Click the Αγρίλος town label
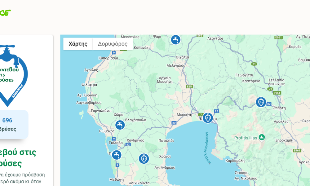The width and height of the screenshot is (310, 186). click(x=91, y=70)
